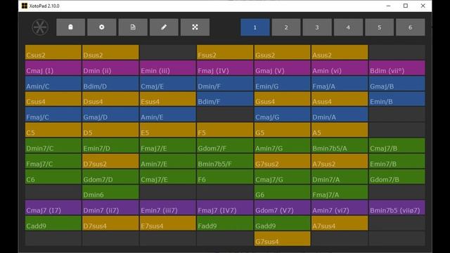Play the Csus4 chord pad
450x253 pixels.
[x=53, y=98]
